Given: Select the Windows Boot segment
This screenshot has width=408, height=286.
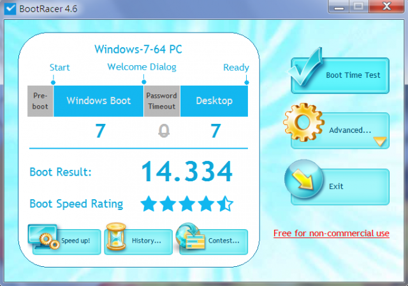Looking at the screenshot, I should [99, 101].
